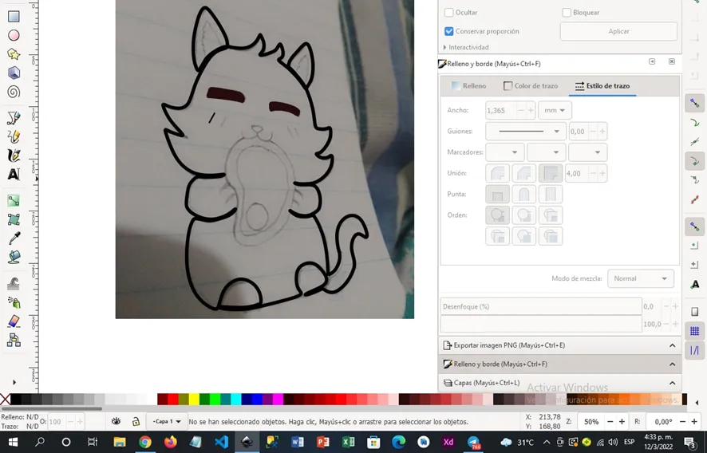Image resolution: width=707 pixels, height=453 pixels.
Task: Expand the Capas panel
Action: [559, 383]
